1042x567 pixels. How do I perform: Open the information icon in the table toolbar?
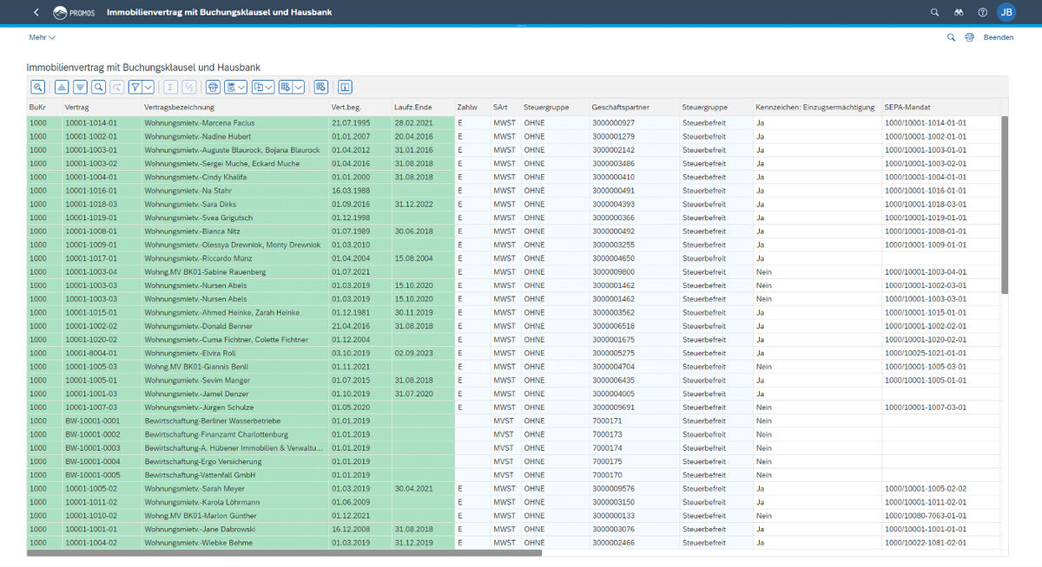345,87
